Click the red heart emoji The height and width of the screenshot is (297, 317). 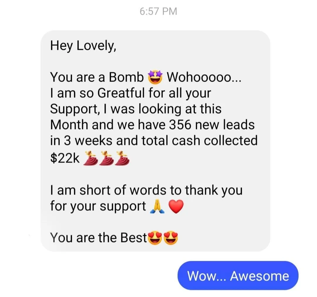click(x=176, y=206)
